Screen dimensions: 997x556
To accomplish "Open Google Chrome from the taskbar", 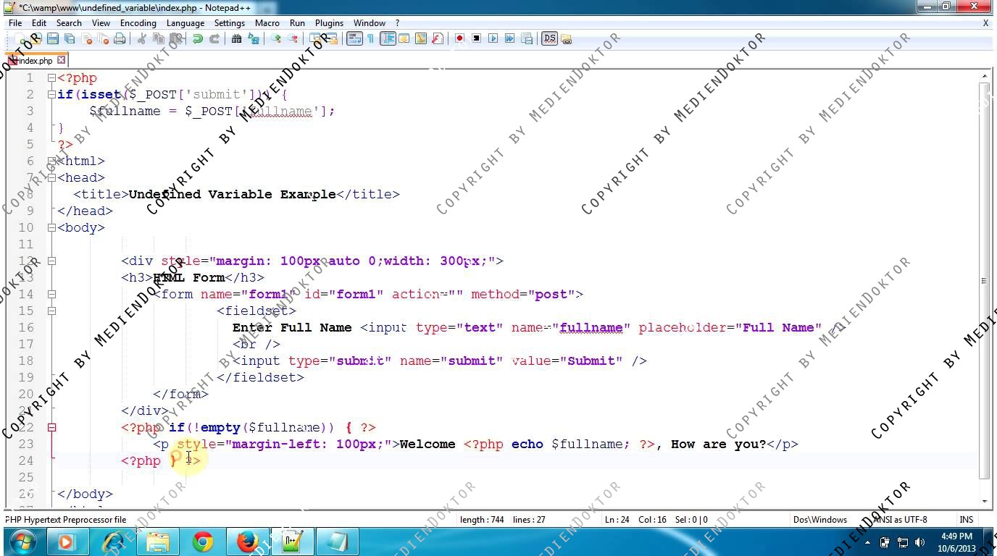I will 203,542.
